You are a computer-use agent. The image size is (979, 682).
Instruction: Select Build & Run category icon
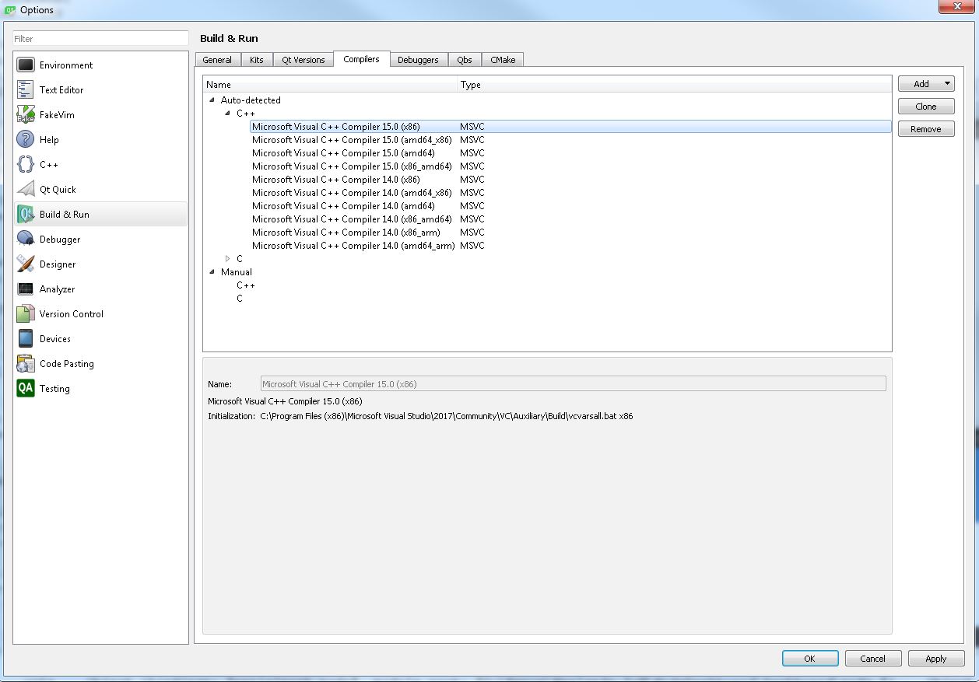(x=26, y=215)
